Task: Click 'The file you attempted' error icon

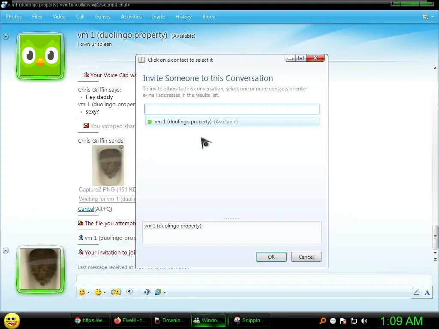Action: (81, 223)
